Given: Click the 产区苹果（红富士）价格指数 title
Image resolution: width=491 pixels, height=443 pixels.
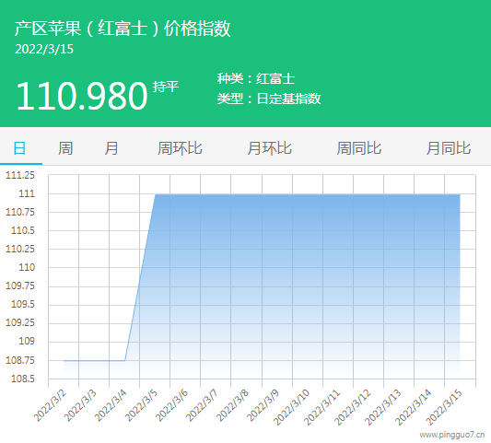Looking at the screenshot, I should [123, 29].
